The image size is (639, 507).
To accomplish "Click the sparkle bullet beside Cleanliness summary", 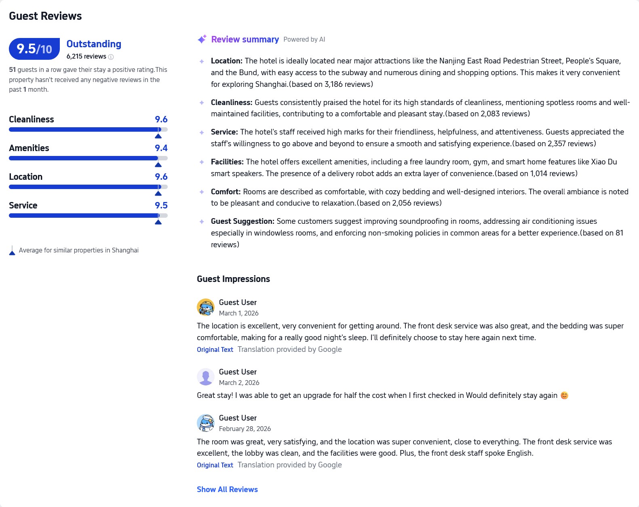I will (x=202, y=103).
